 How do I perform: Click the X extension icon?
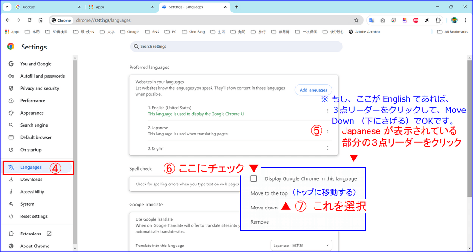pos(427,20)
